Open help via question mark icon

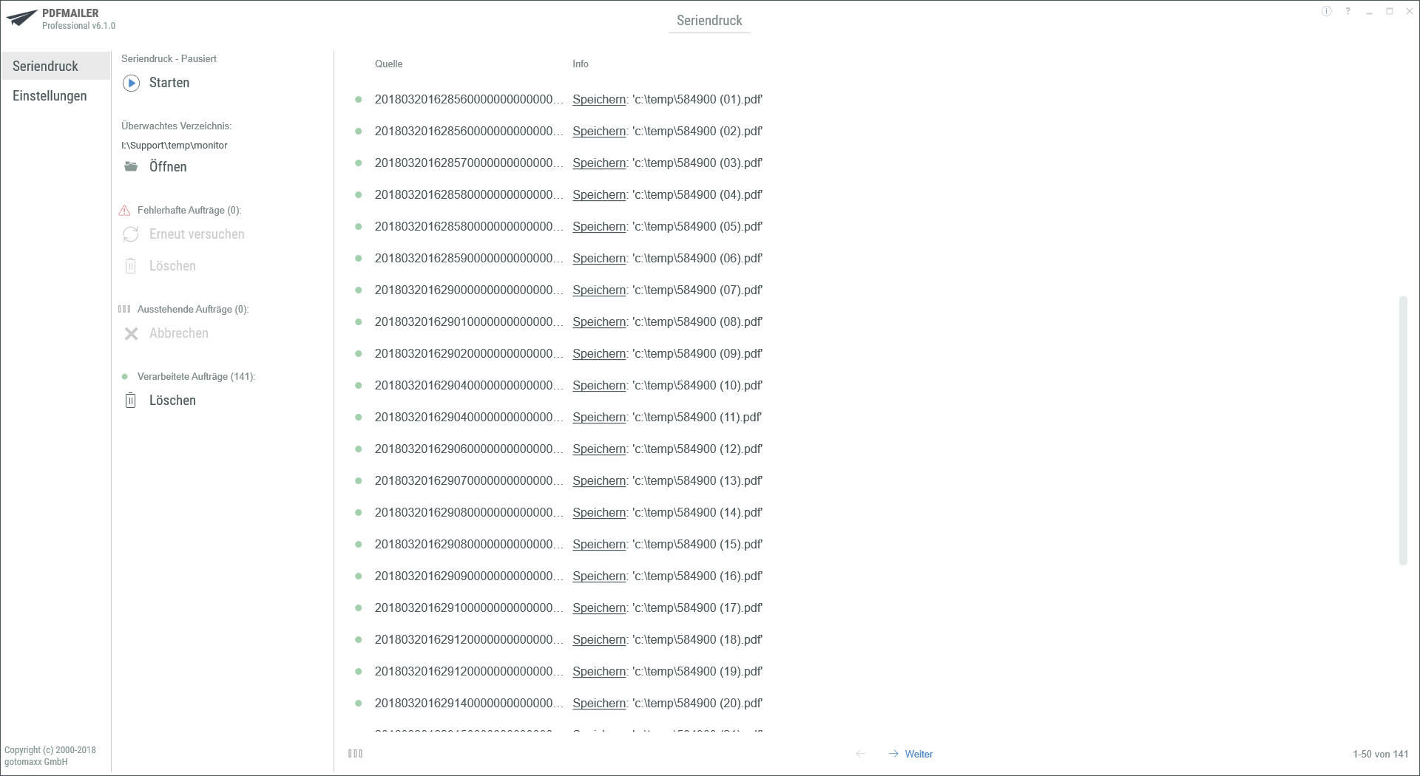[1348, 12]
